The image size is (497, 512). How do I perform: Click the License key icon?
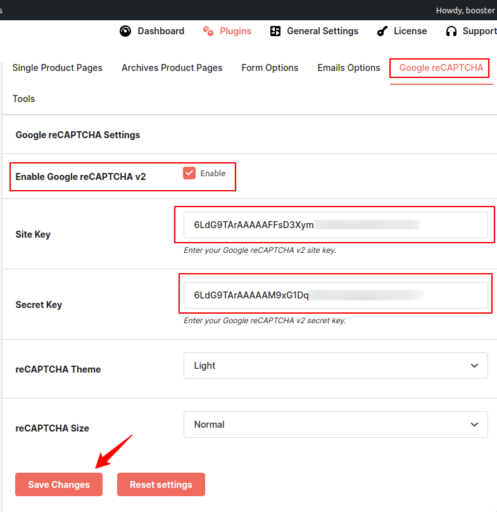click(382, 31)
